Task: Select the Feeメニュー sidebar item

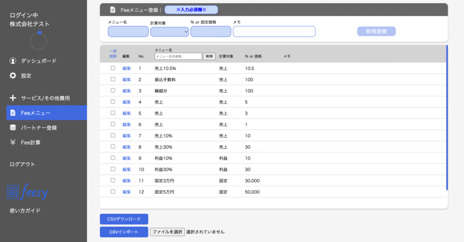Action: pyautogui.click(x=47, y=112)
